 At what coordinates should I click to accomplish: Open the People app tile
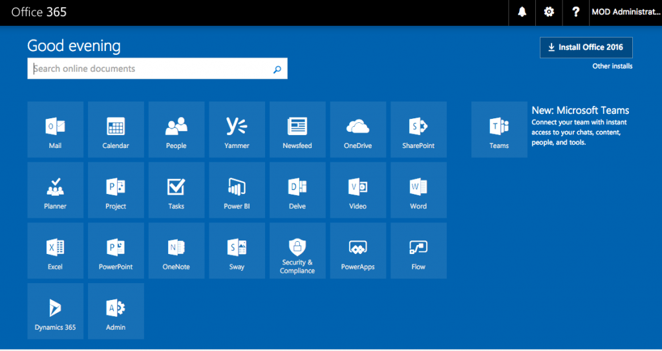coord(176,129)
